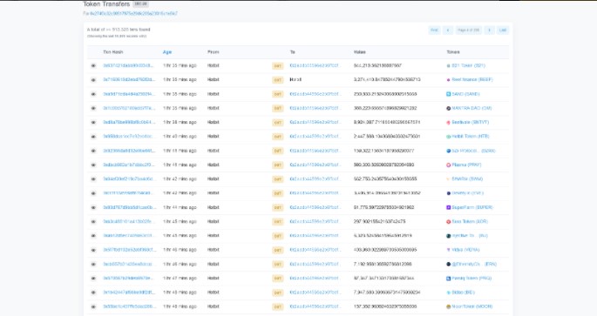Open details eye icon in the MANTRA DAO row

coord(93,108)
